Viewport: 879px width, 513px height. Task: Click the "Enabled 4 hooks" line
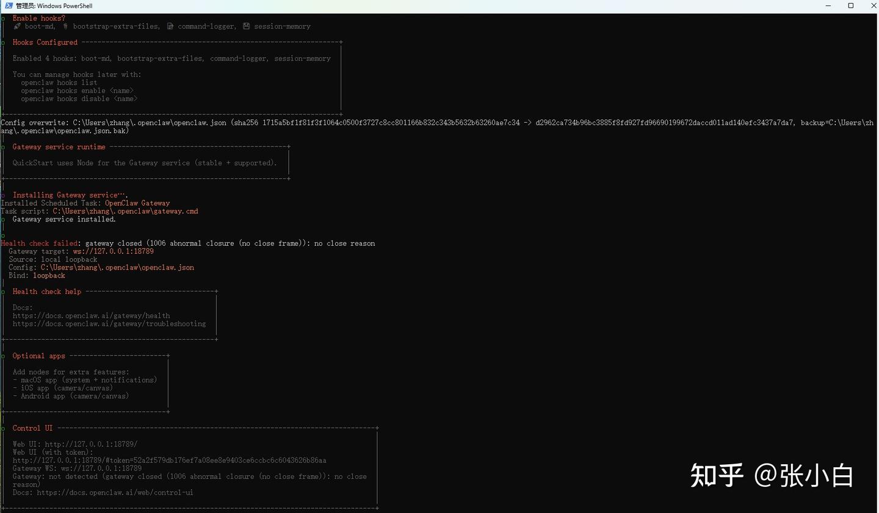pos(172,59)
